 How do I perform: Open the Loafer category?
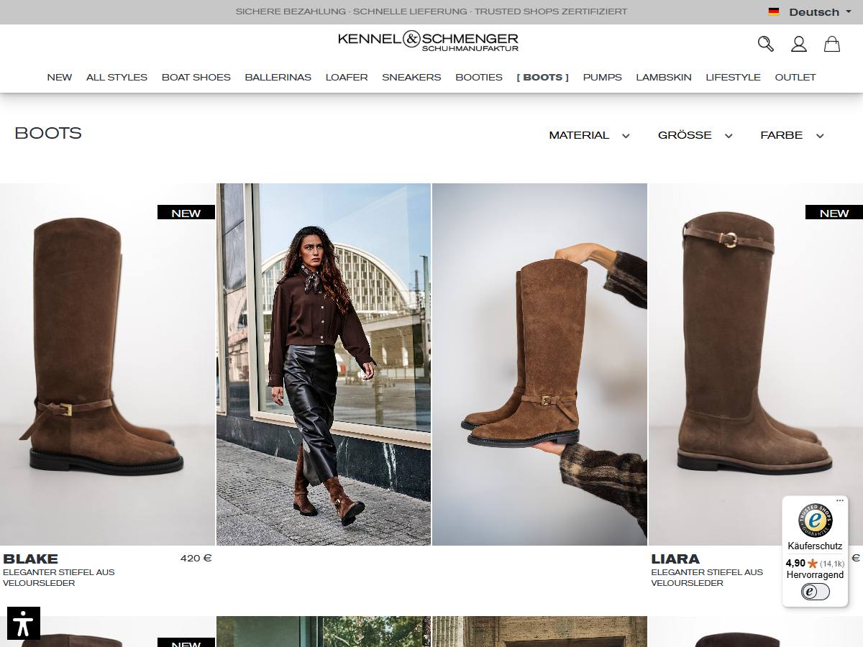(347, 77)
